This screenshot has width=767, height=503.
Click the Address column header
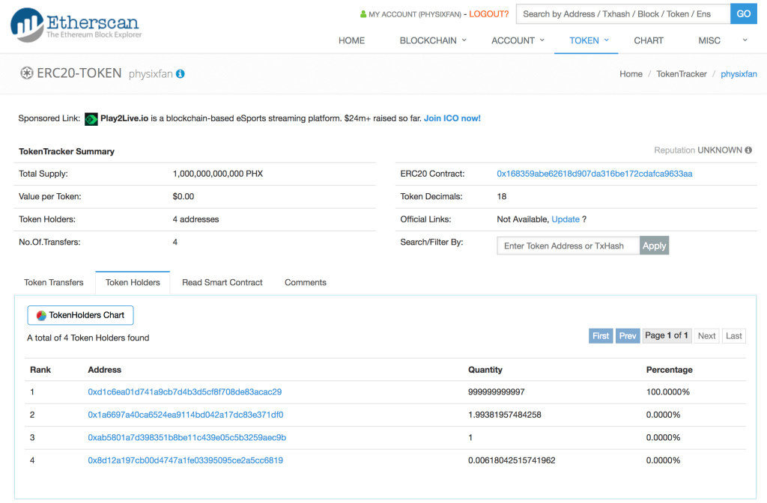(105, 370)
